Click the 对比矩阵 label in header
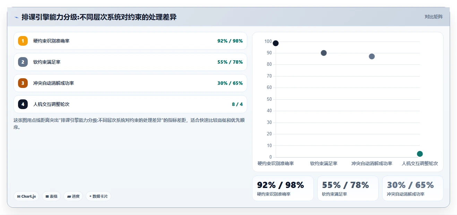This screenshot has width=457, height=215. point(434,17)
